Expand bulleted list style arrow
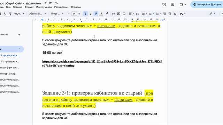 point(154,14)
